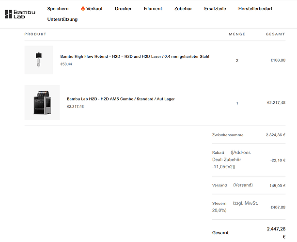297x242 pixels.
Task: Open the Filament menu
Action: coord(153,9)
